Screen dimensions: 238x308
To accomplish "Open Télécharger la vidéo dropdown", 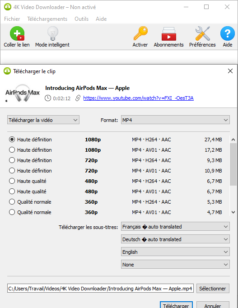I will tap(43, 120).
